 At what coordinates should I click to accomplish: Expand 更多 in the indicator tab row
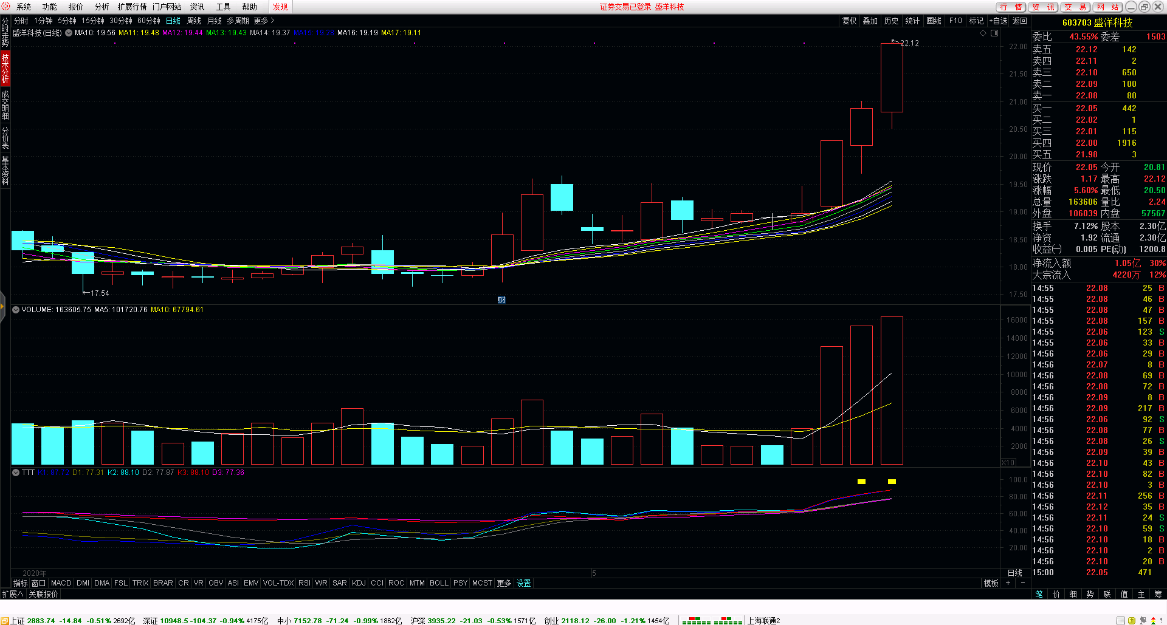point(504,583)
